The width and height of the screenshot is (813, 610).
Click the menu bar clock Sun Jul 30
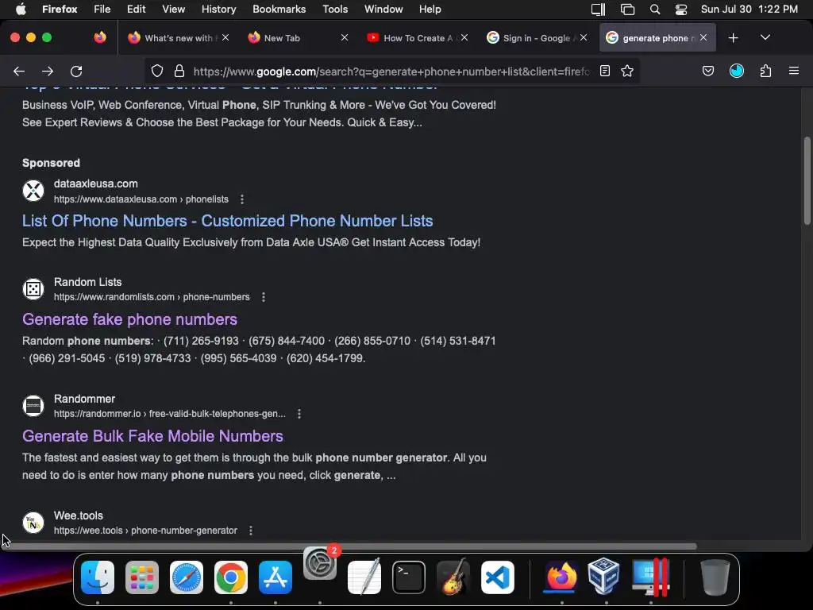[x=749, y=10]
